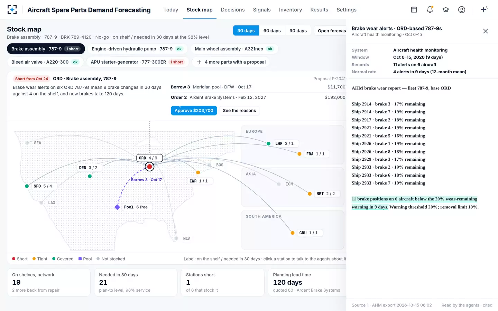Select the red ORD station marker
This screenshot has height=311, width=498.
click(x=149, y=167)
